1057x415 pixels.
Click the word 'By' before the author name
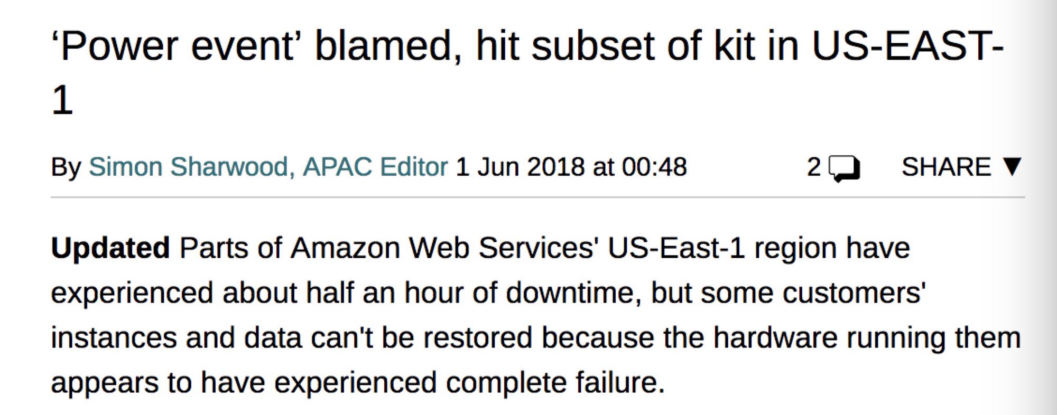click(66, 167)
